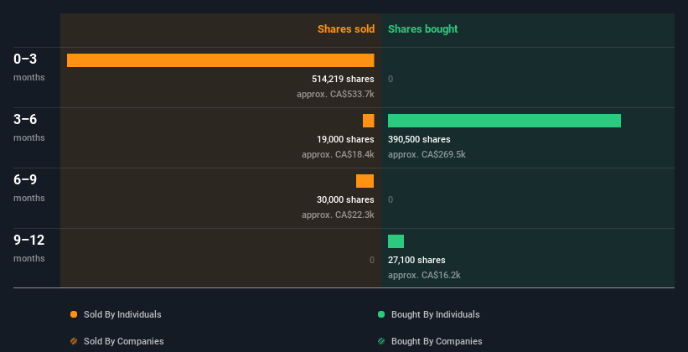
Task: Click the 514,219 shares value
Action: tap(343, 79)
